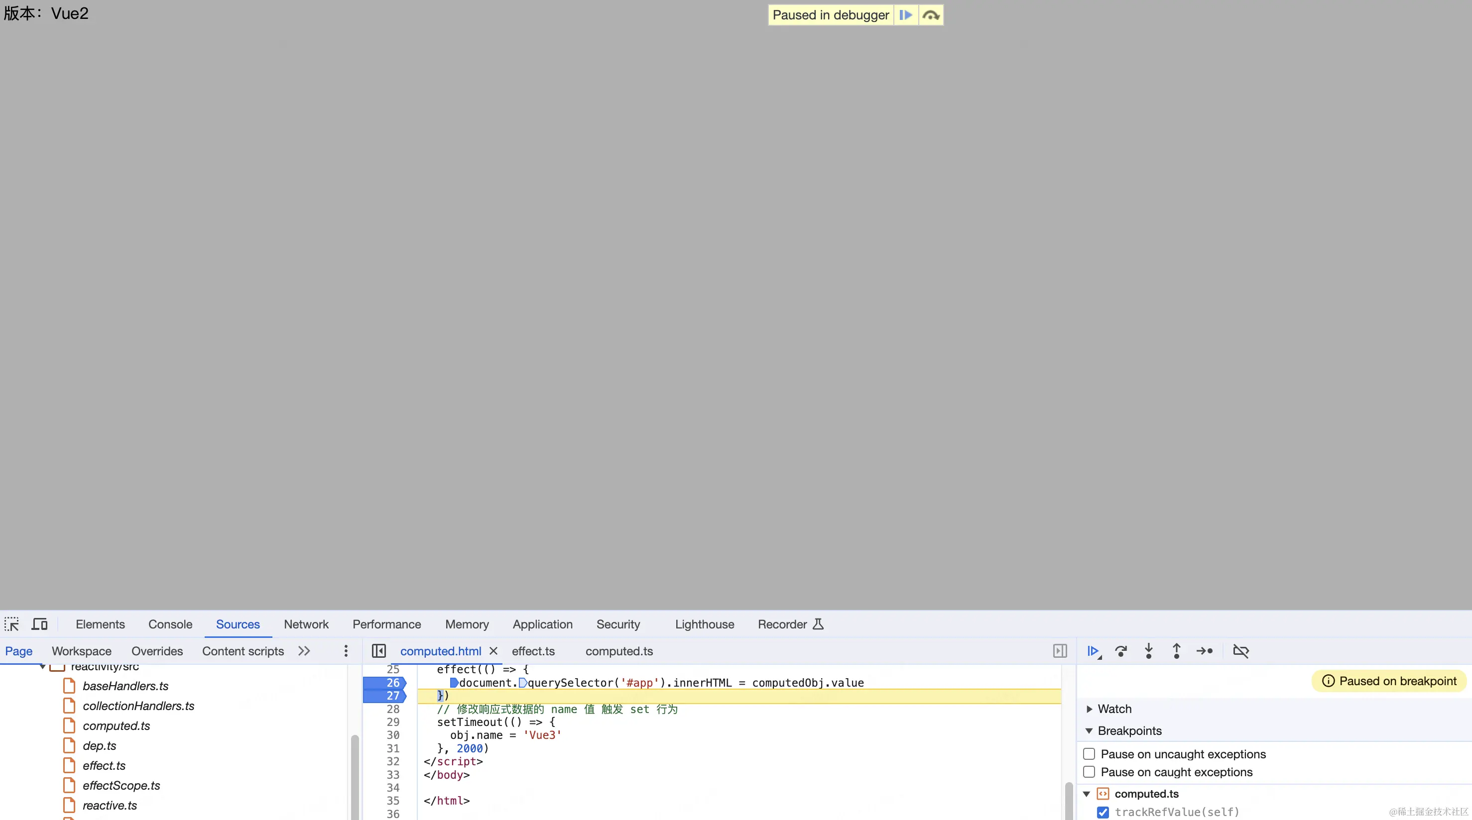Collapse the Breakpoints section
The image size is (1472, 820).
[1089, 731]
